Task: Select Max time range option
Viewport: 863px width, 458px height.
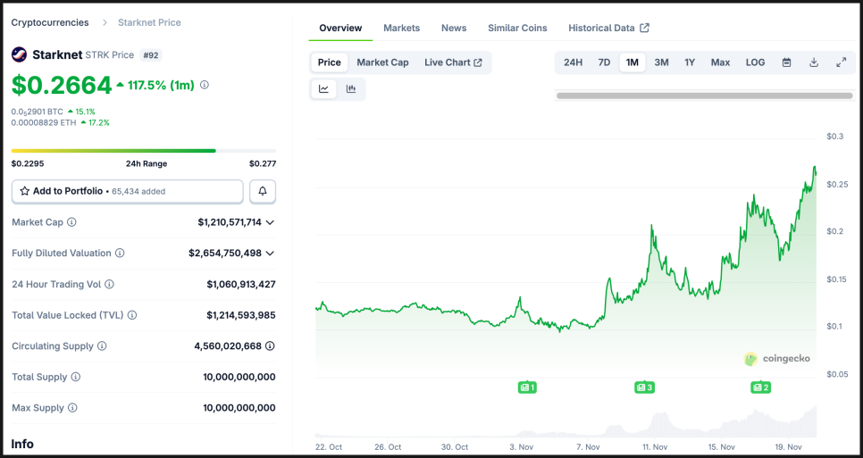Action: tap(720, 62)
